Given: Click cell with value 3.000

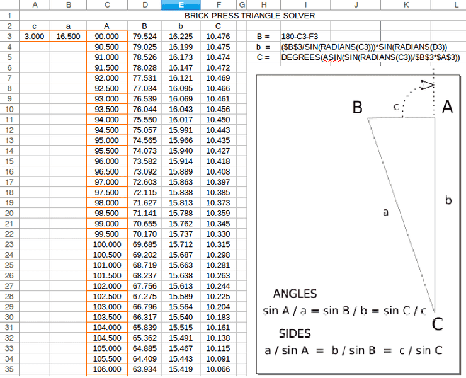Looking at the screenshot, I should pos(35,37).
